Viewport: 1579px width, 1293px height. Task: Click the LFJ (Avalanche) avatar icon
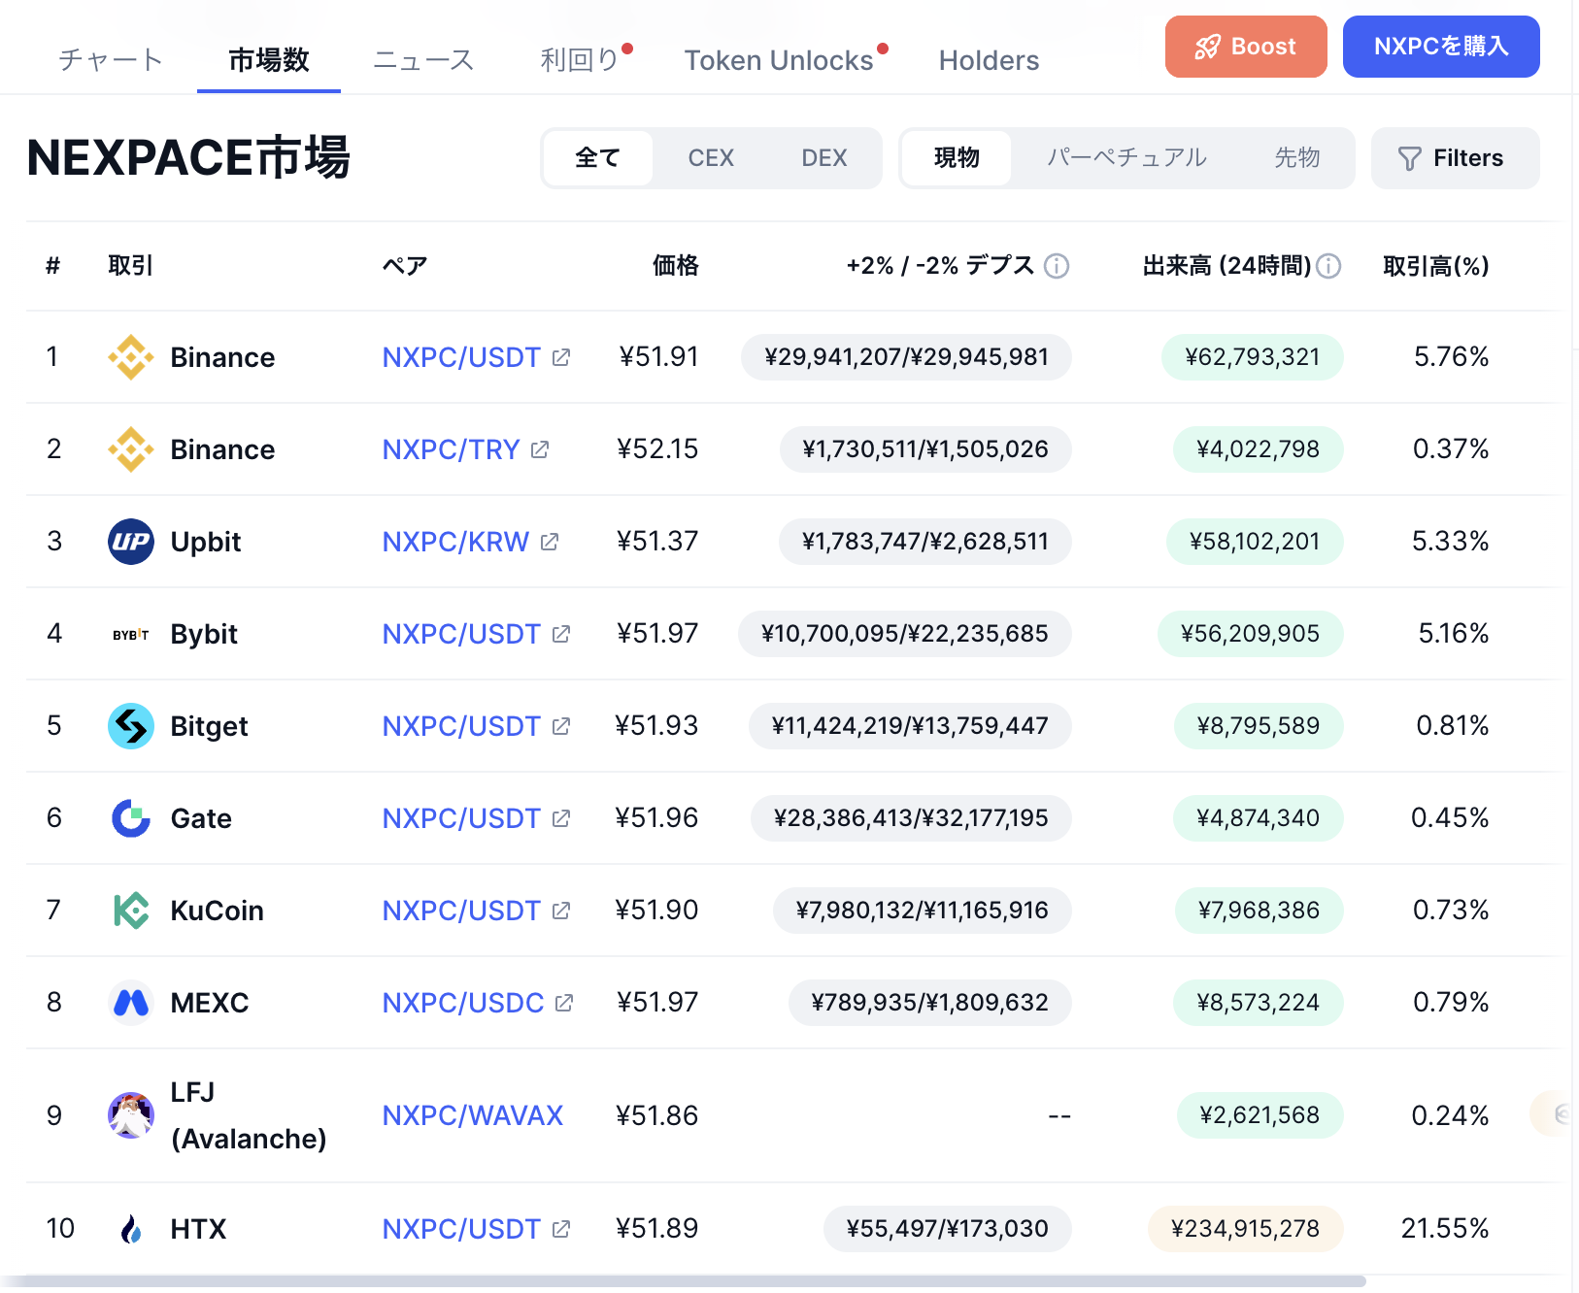pos(130,1115)
